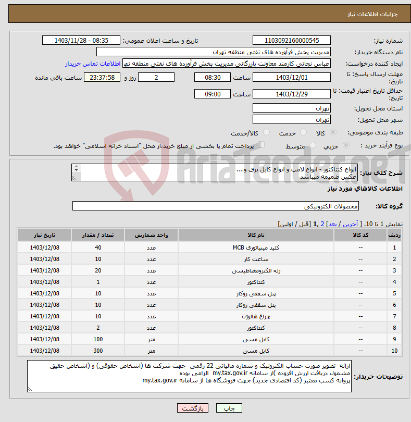The height and width of the screenshot is (422, 411).
Task: Click the شماره نیاز number field
Action: tap(292, 40)
